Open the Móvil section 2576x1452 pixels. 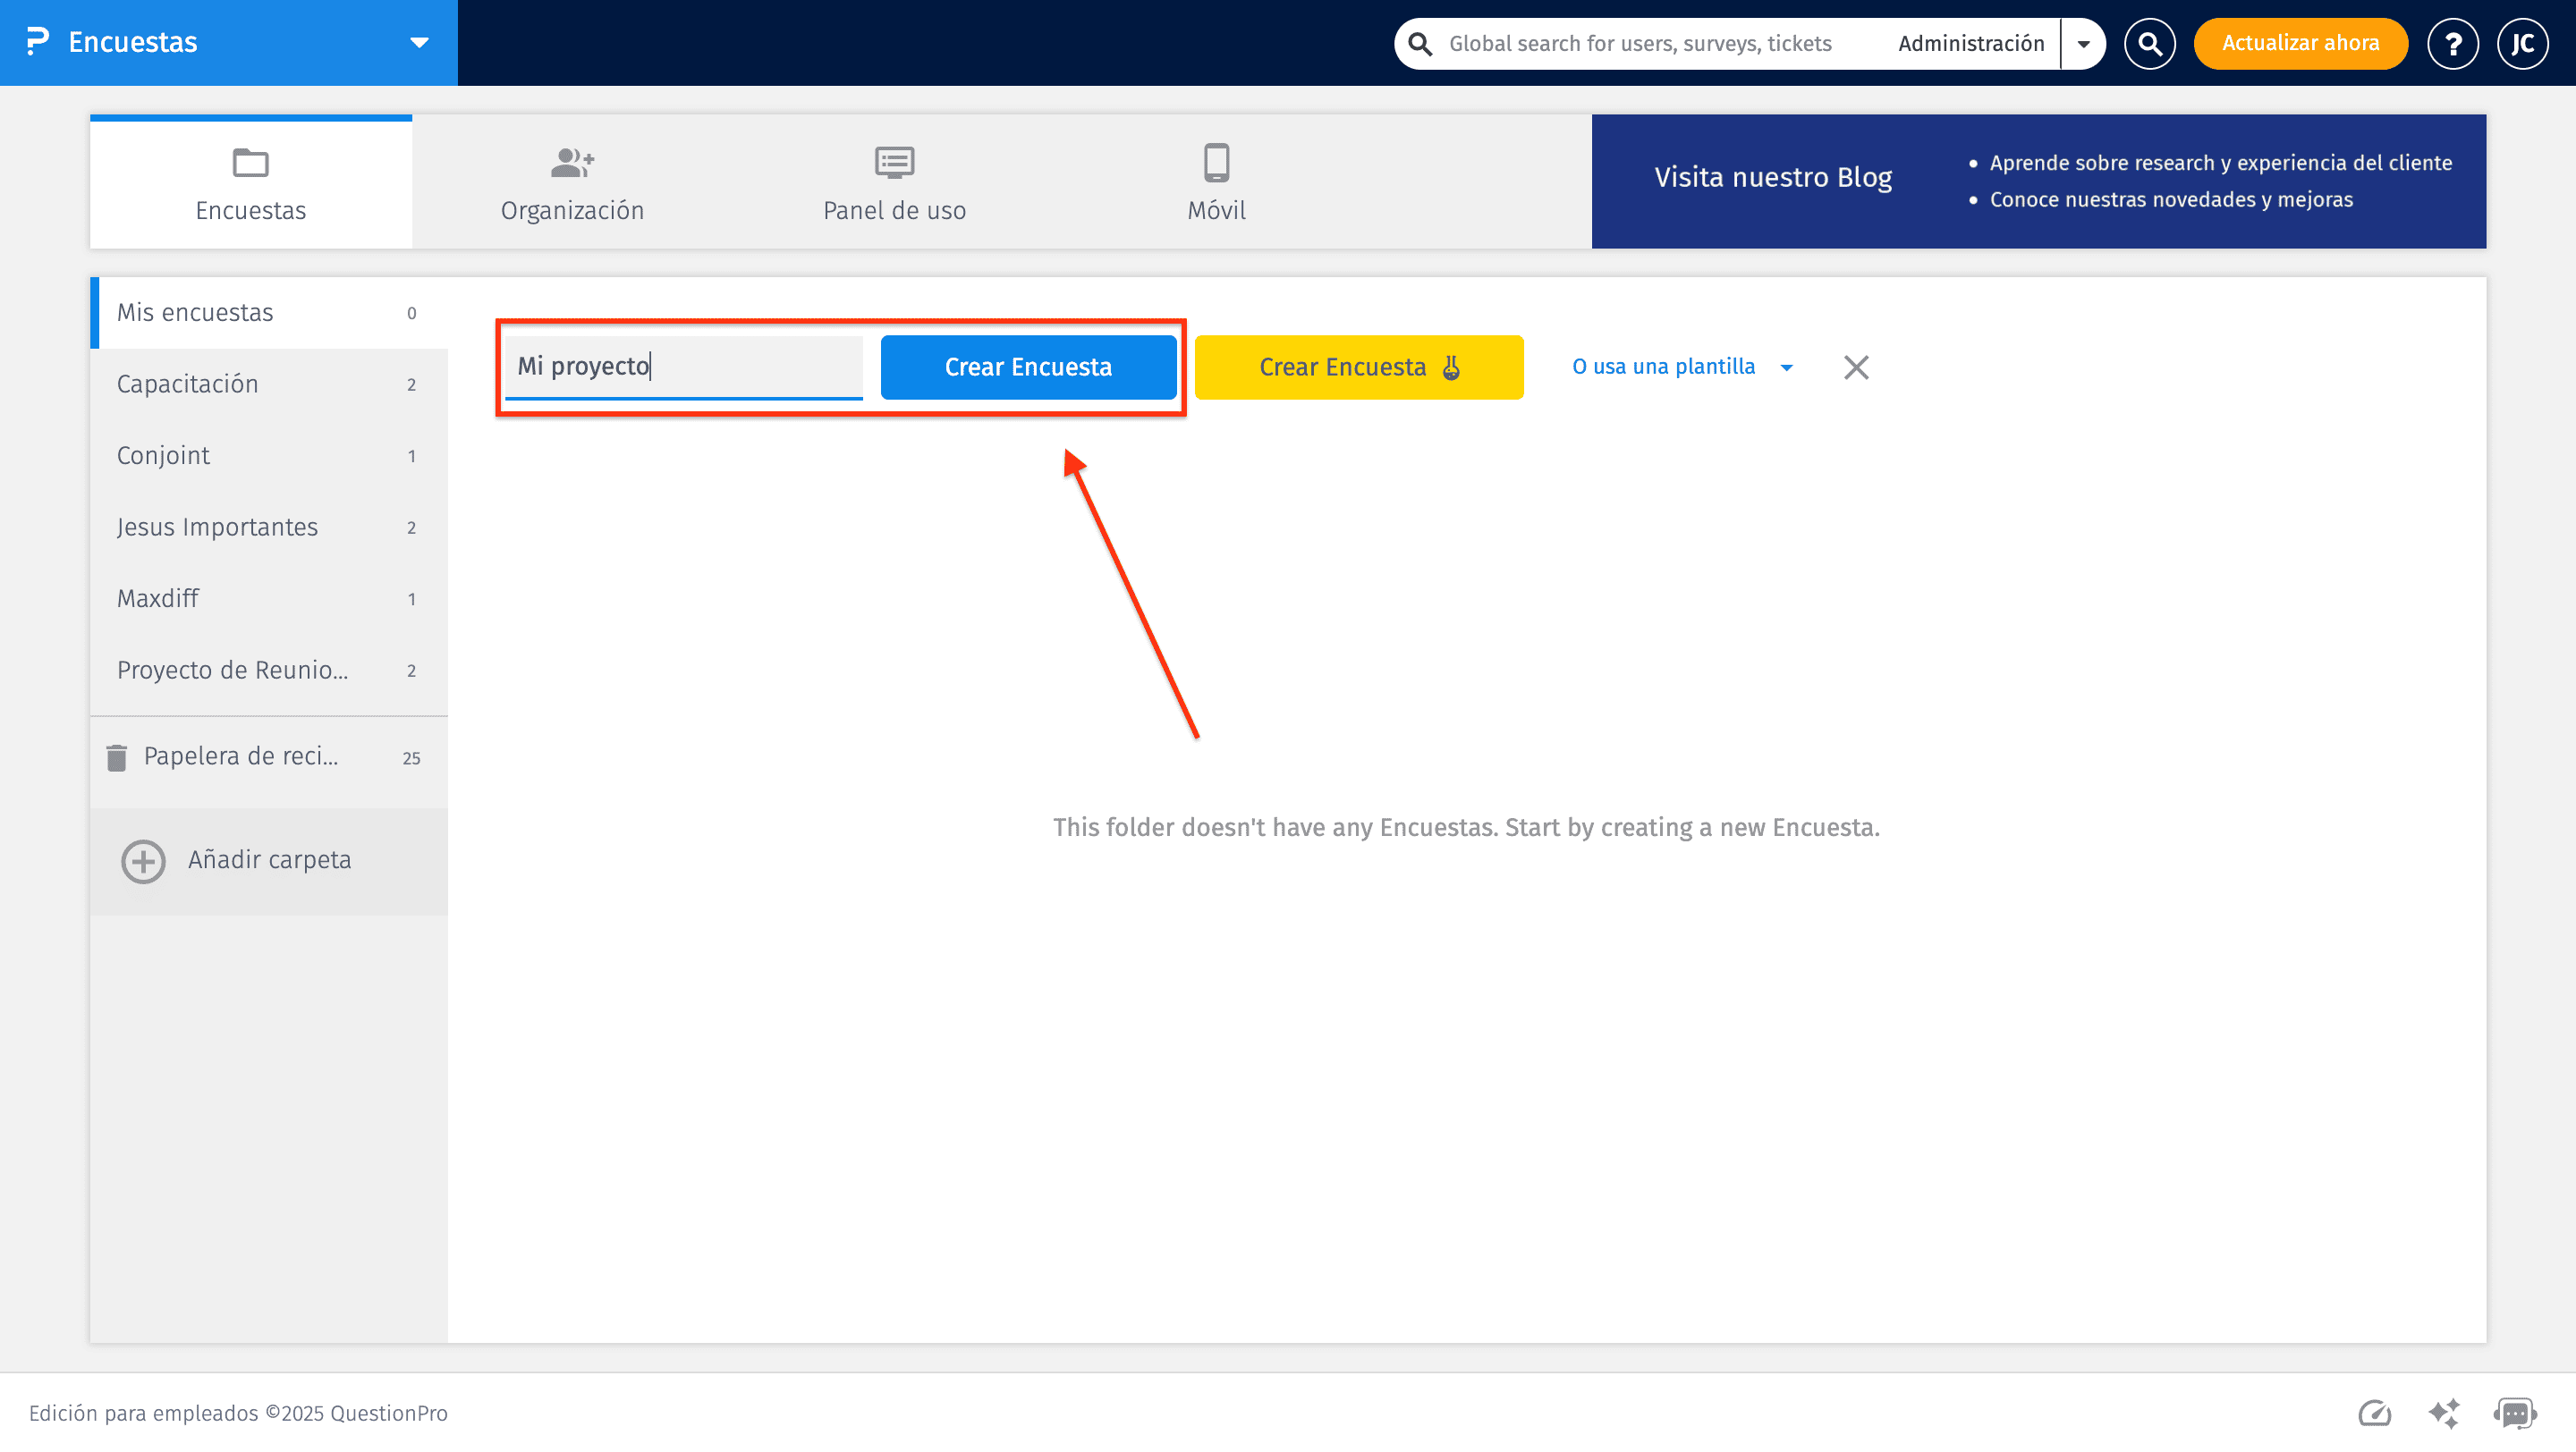[1215, 181]
